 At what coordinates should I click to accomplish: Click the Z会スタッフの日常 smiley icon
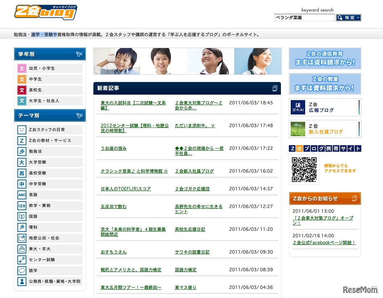[x=22, y=130]
